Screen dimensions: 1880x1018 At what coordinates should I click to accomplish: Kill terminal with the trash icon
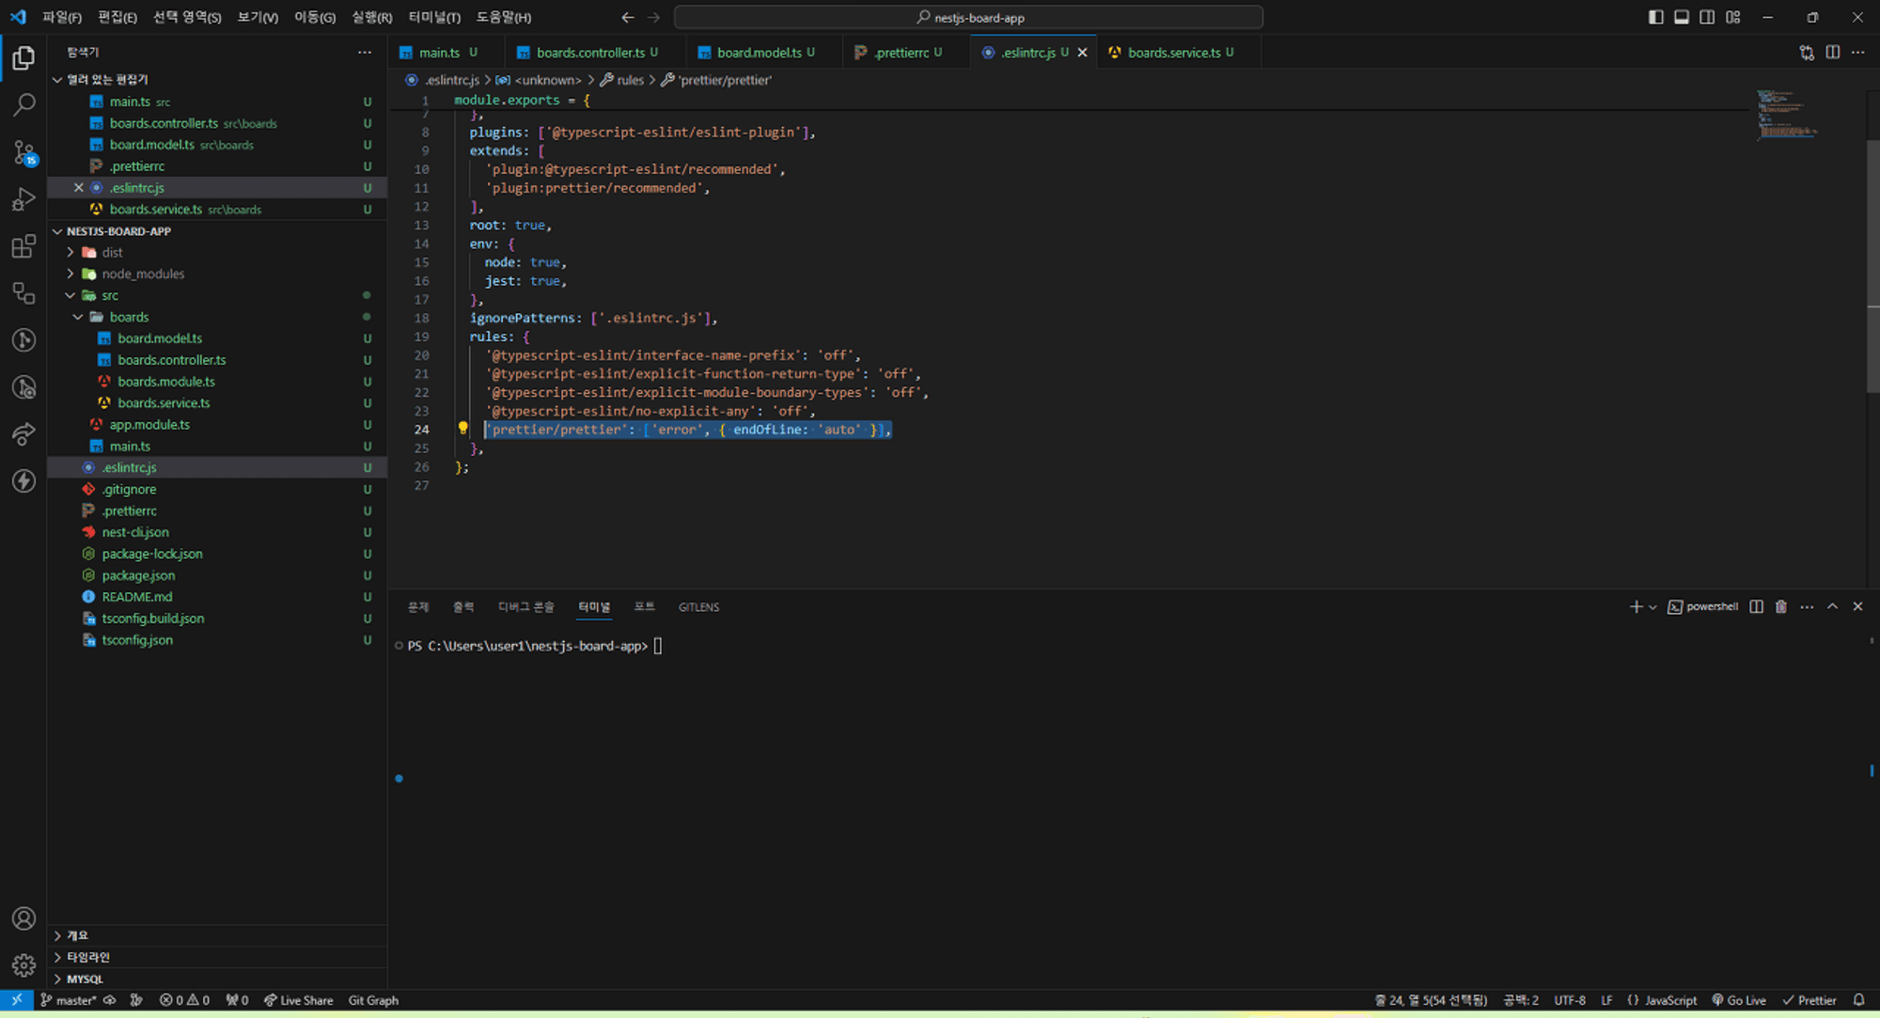[x=1780, y=607]
